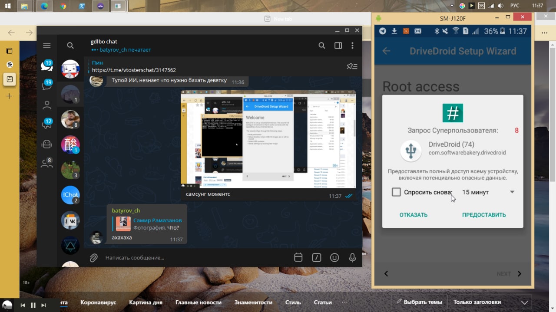
Task: Skip to previous track in bottom player
Action: 23,305
